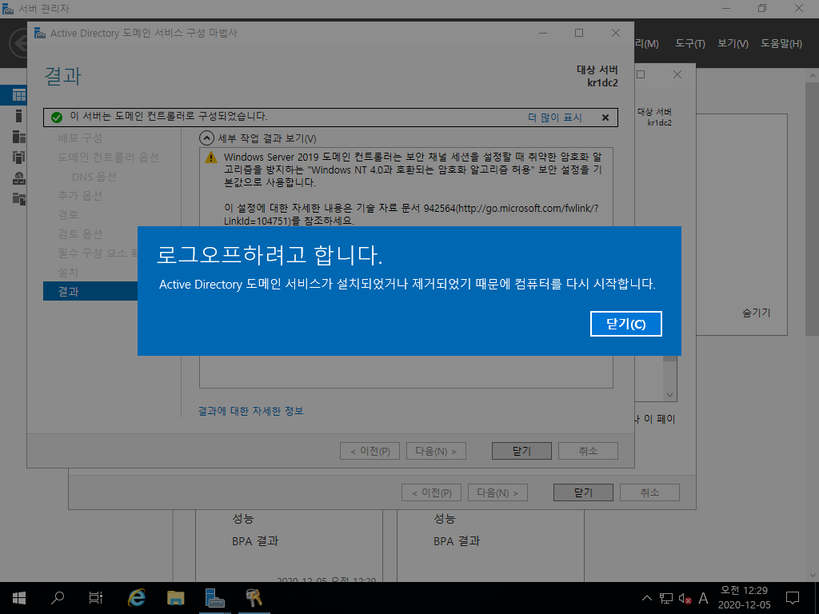This screenshot has width=819, height=614.
Task: Click the 더 많이 표시 link
Action: coord(555,118)
